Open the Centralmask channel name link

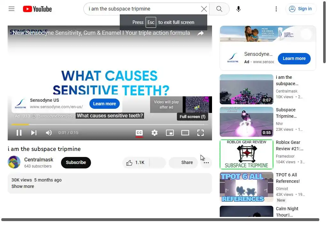pyautogui.click(x=39, y=160)
